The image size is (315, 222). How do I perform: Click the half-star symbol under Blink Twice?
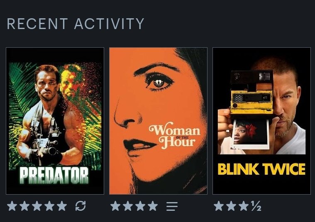[x=256, y=206]
